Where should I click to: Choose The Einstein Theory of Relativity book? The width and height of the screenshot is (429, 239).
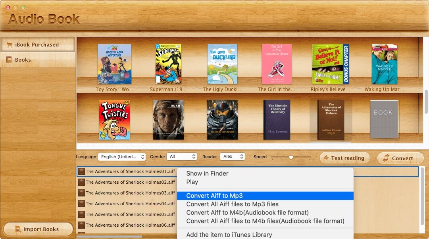277,120
